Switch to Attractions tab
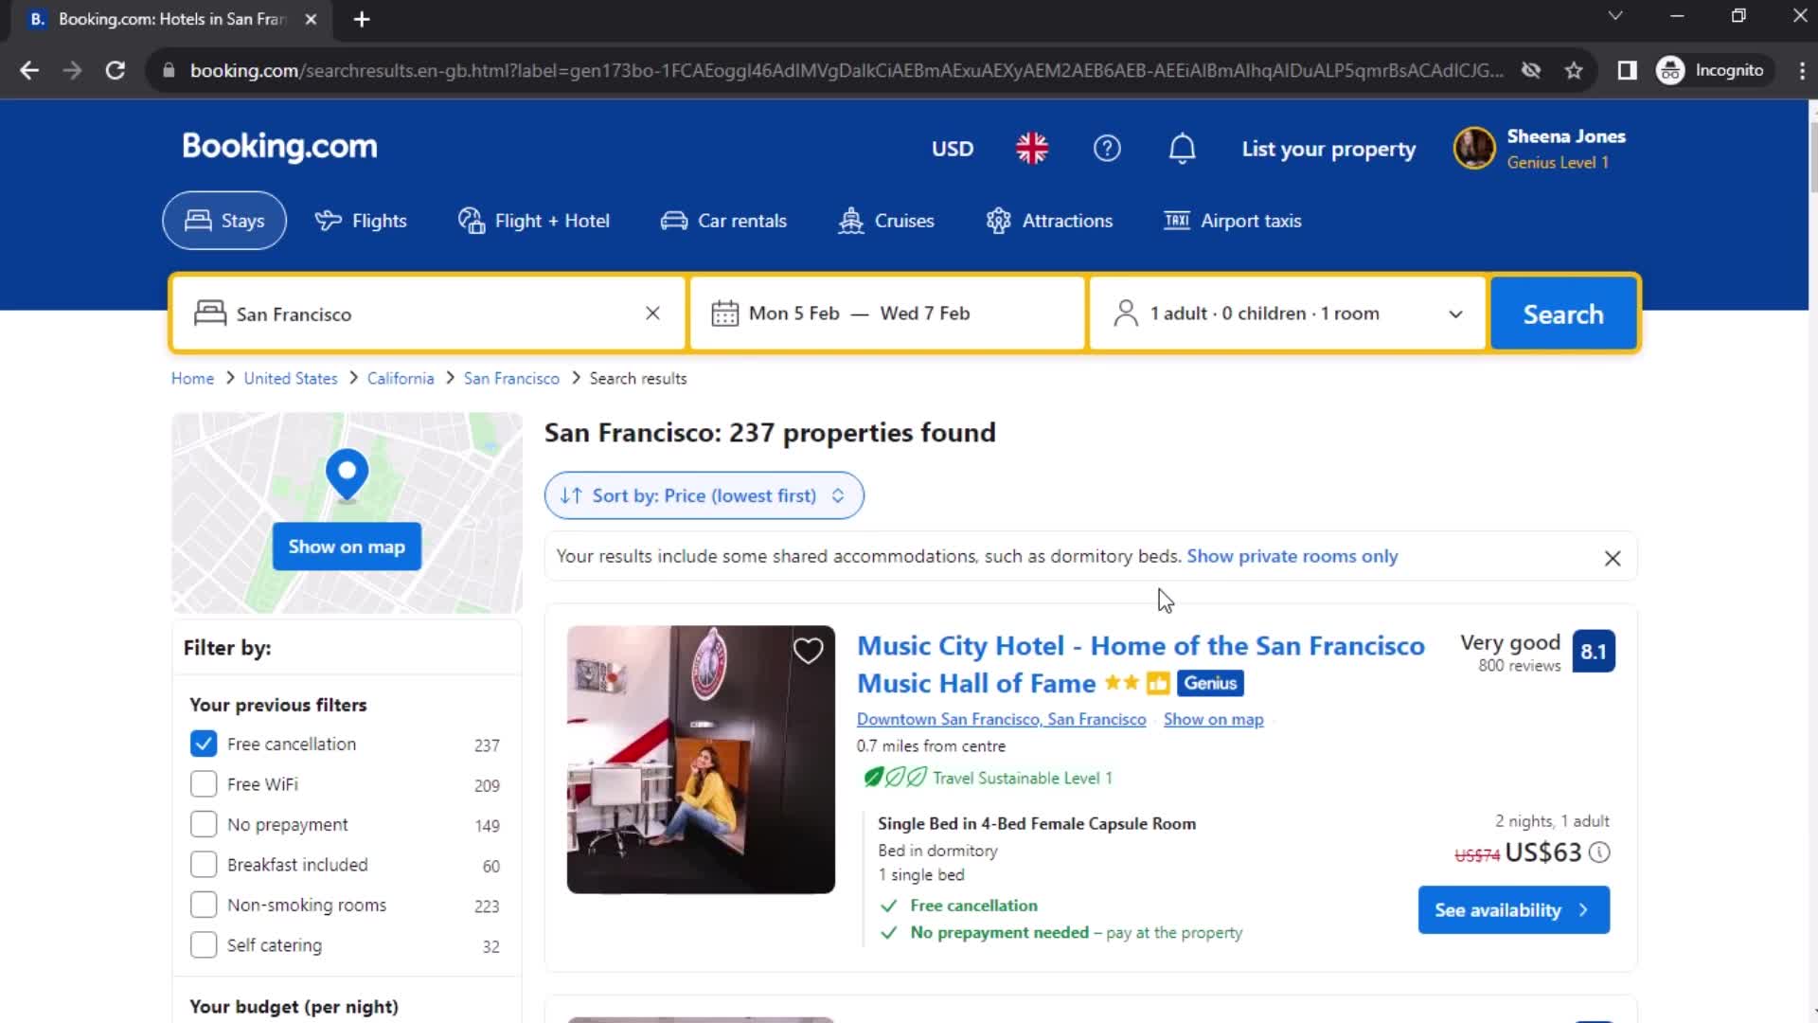The height and width of the screenshot is (1023, 1818). (x=1049, y=221)
